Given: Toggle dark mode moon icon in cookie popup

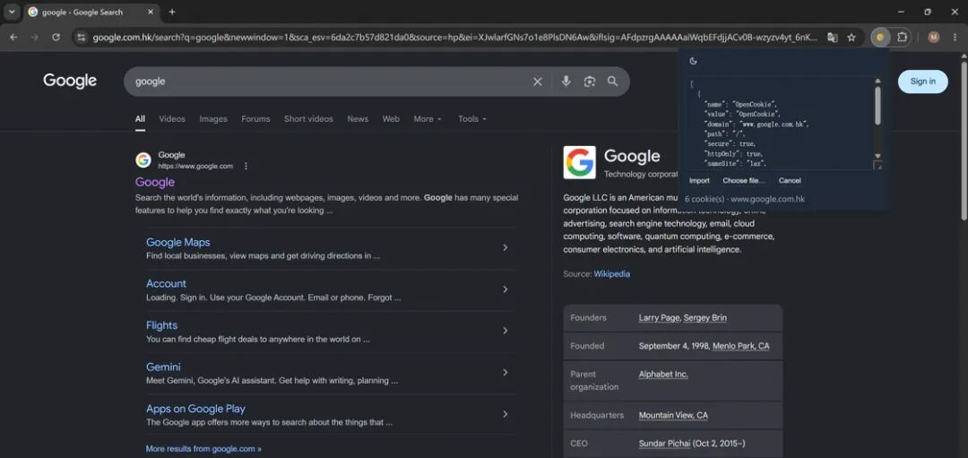Looking at the screenshot, I should click(x=693, y=61).
